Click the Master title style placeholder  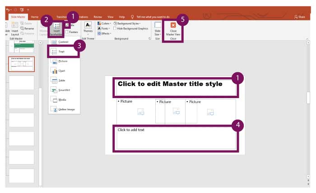(176, 88)
